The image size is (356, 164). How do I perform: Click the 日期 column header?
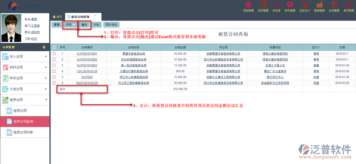(342, 48)
